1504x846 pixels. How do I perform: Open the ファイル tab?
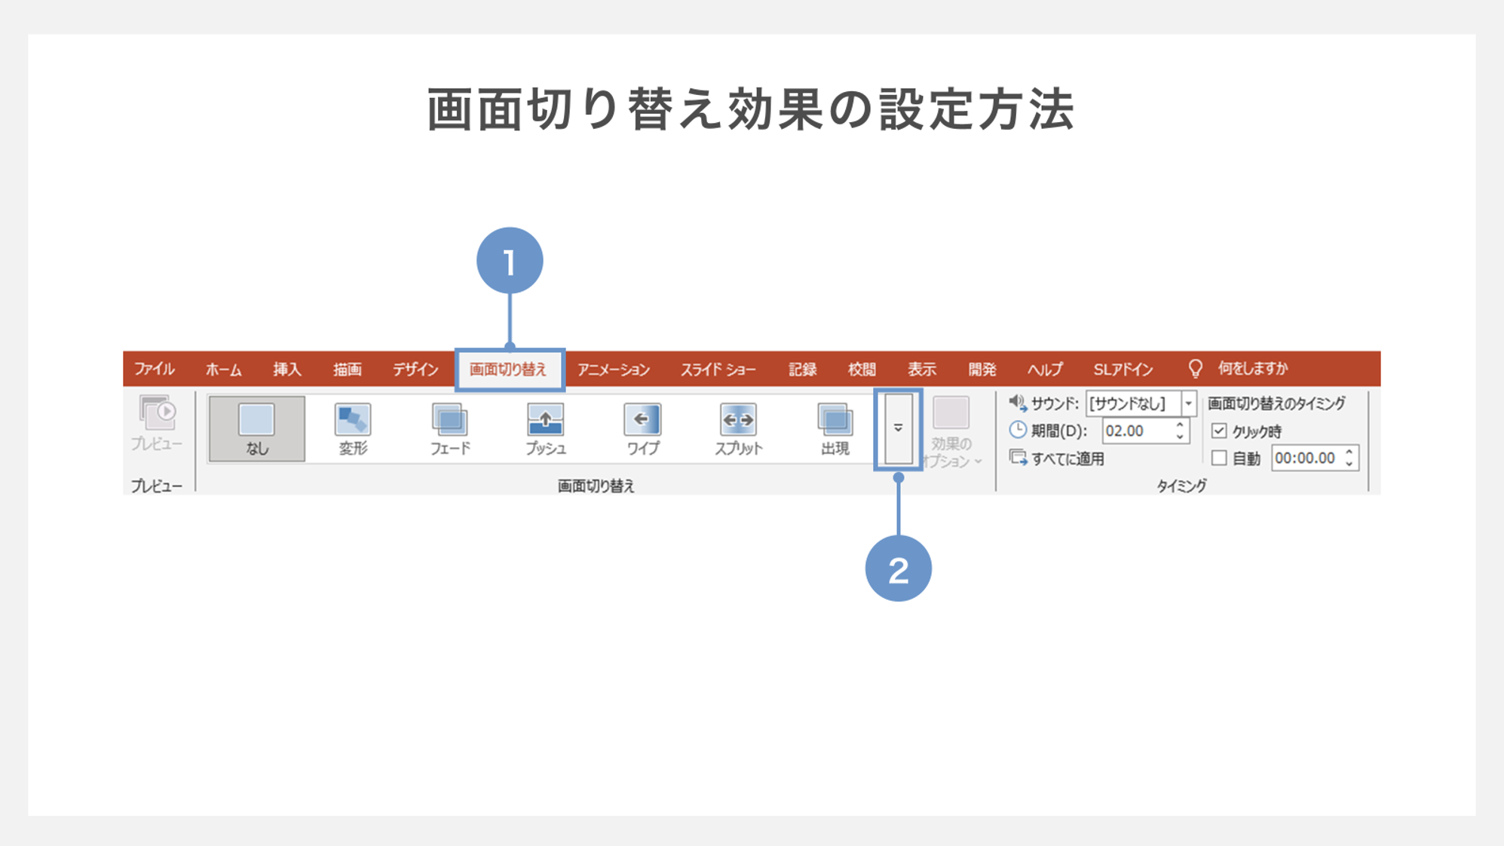tap(155, 369)
